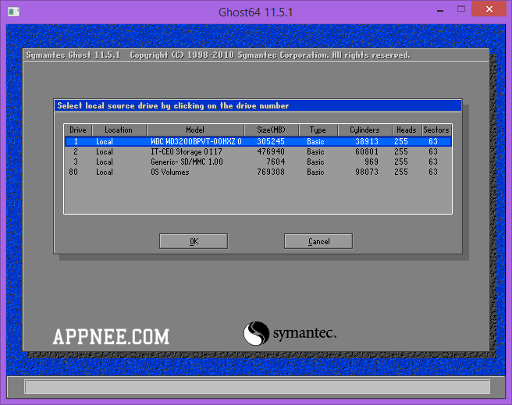This screenshot has width=512, height=405.
Task: Click the bottom status bar field
Action: point(258,387)
